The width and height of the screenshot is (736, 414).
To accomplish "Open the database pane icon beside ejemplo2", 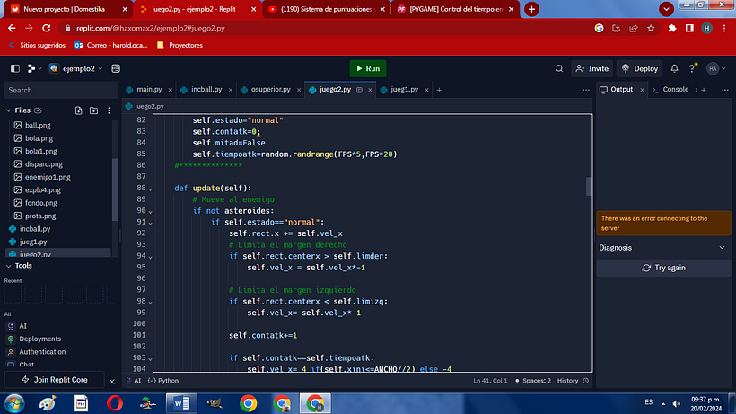I will point(116,68).
